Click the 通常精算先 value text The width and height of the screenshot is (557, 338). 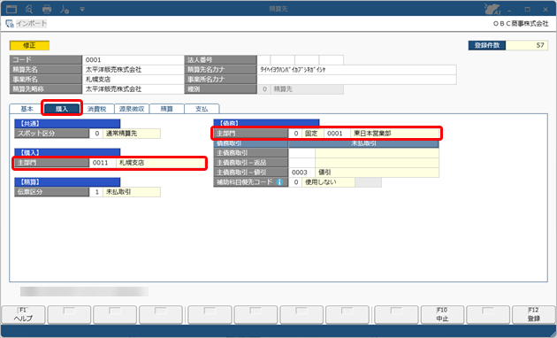pyautogui.click(x=121, y=134)
